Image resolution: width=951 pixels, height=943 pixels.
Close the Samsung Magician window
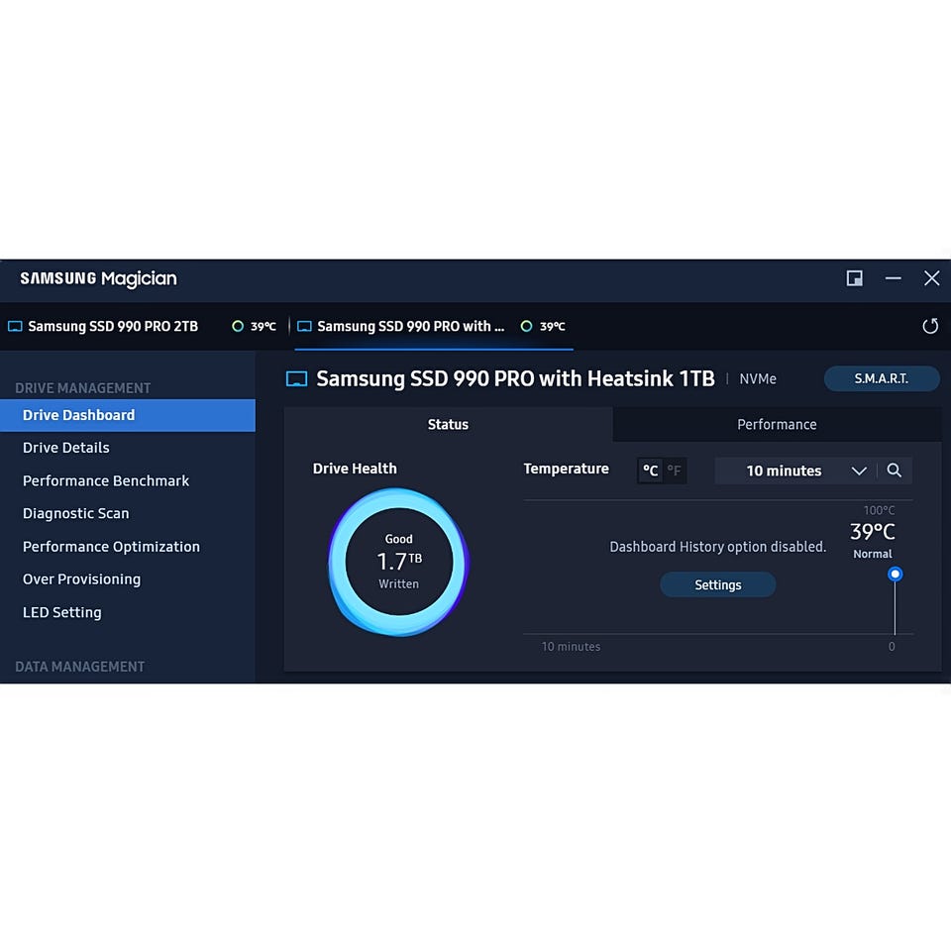coord(931,278)
